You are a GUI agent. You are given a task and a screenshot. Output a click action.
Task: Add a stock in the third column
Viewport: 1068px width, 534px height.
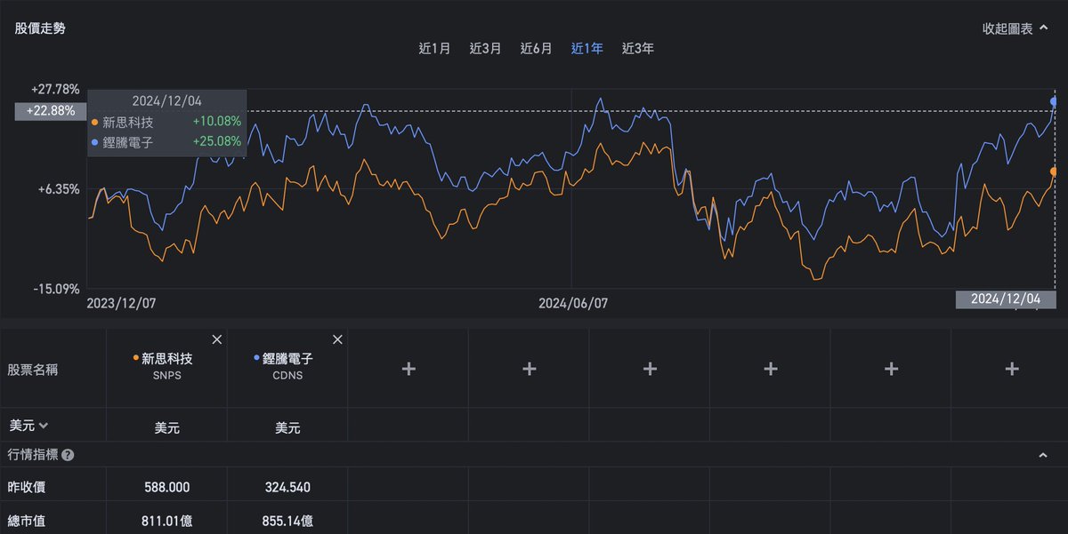point(409,369)
